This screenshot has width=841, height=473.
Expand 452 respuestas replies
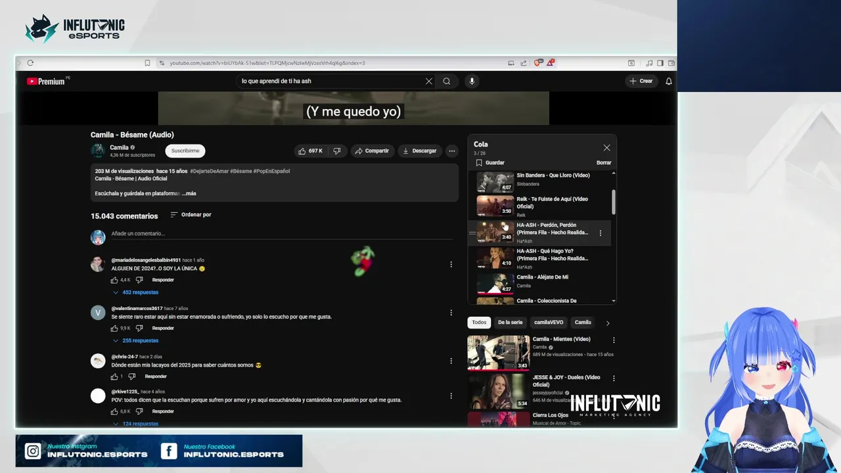point(135,292)
